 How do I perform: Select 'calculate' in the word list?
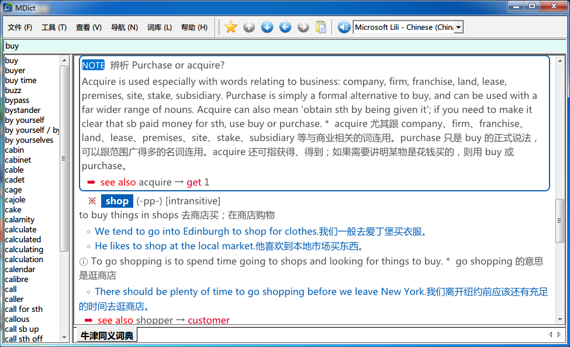coord(20,229)
